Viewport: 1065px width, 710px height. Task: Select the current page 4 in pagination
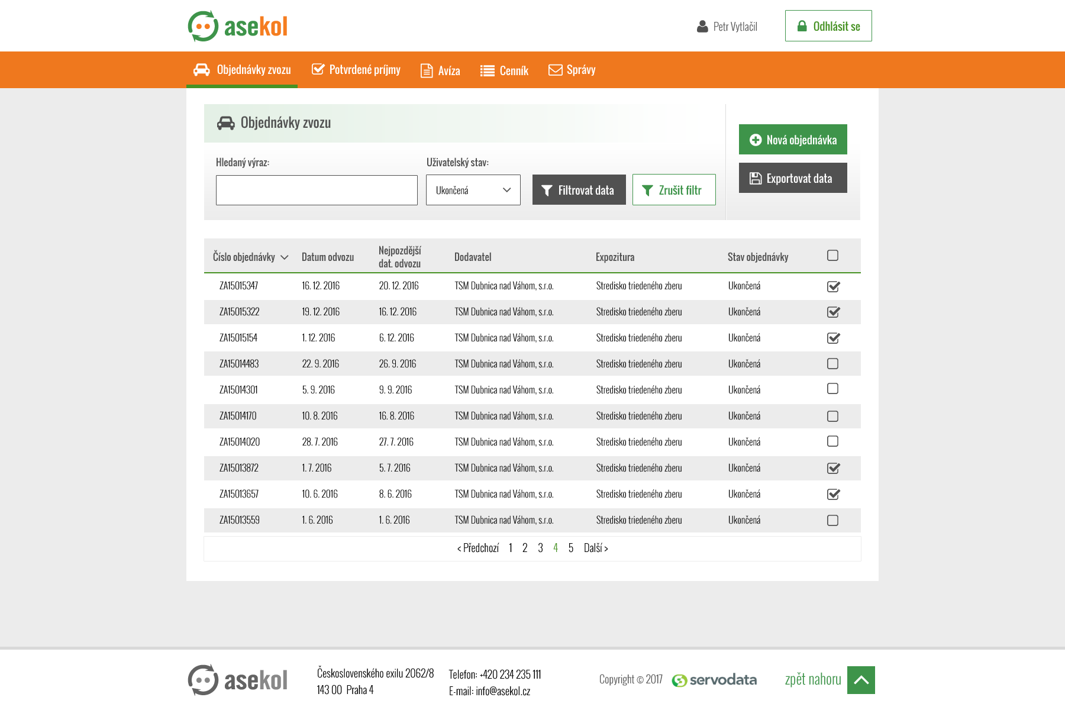coord(556,548)
